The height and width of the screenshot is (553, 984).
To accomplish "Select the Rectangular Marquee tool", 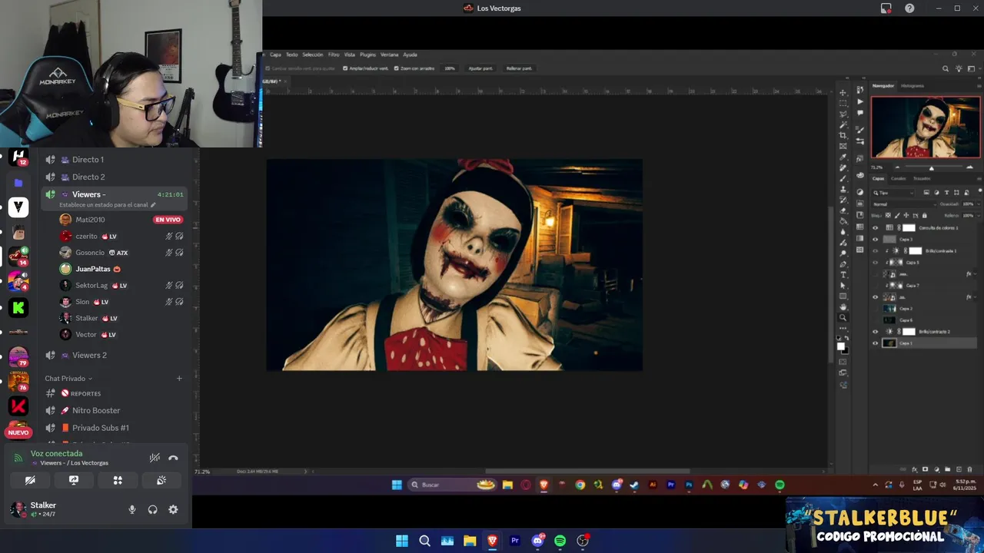I will 843,103.
